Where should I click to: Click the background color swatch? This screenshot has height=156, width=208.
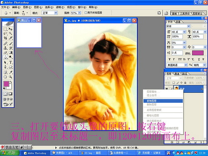(x=10, y=87)
